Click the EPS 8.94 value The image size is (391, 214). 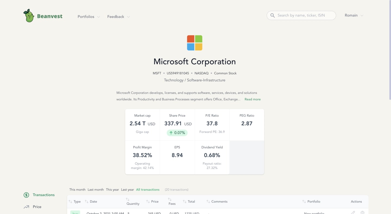coord(177,155)
